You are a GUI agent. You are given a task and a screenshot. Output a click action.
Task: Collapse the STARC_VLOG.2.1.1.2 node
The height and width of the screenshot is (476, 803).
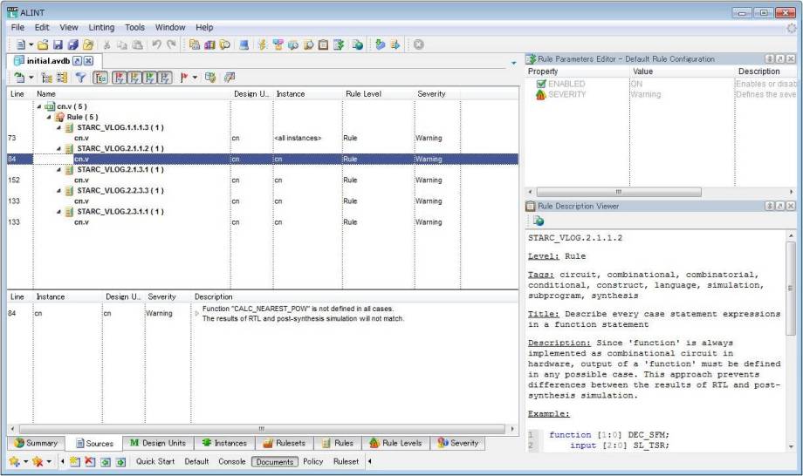(x=58, y=149)
